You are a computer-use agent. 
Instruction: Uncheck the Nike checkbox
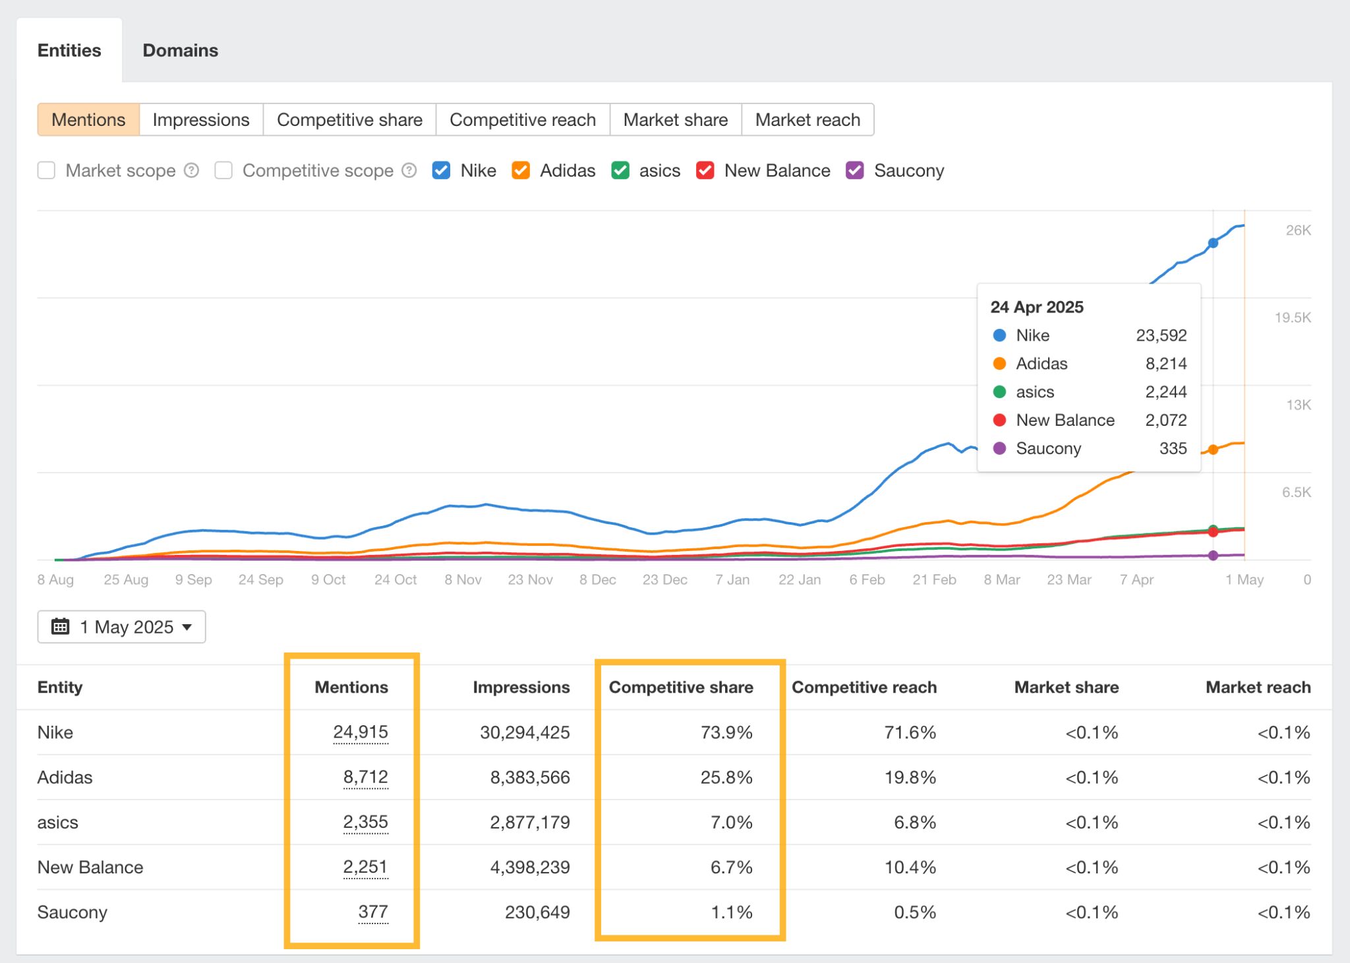440,170
